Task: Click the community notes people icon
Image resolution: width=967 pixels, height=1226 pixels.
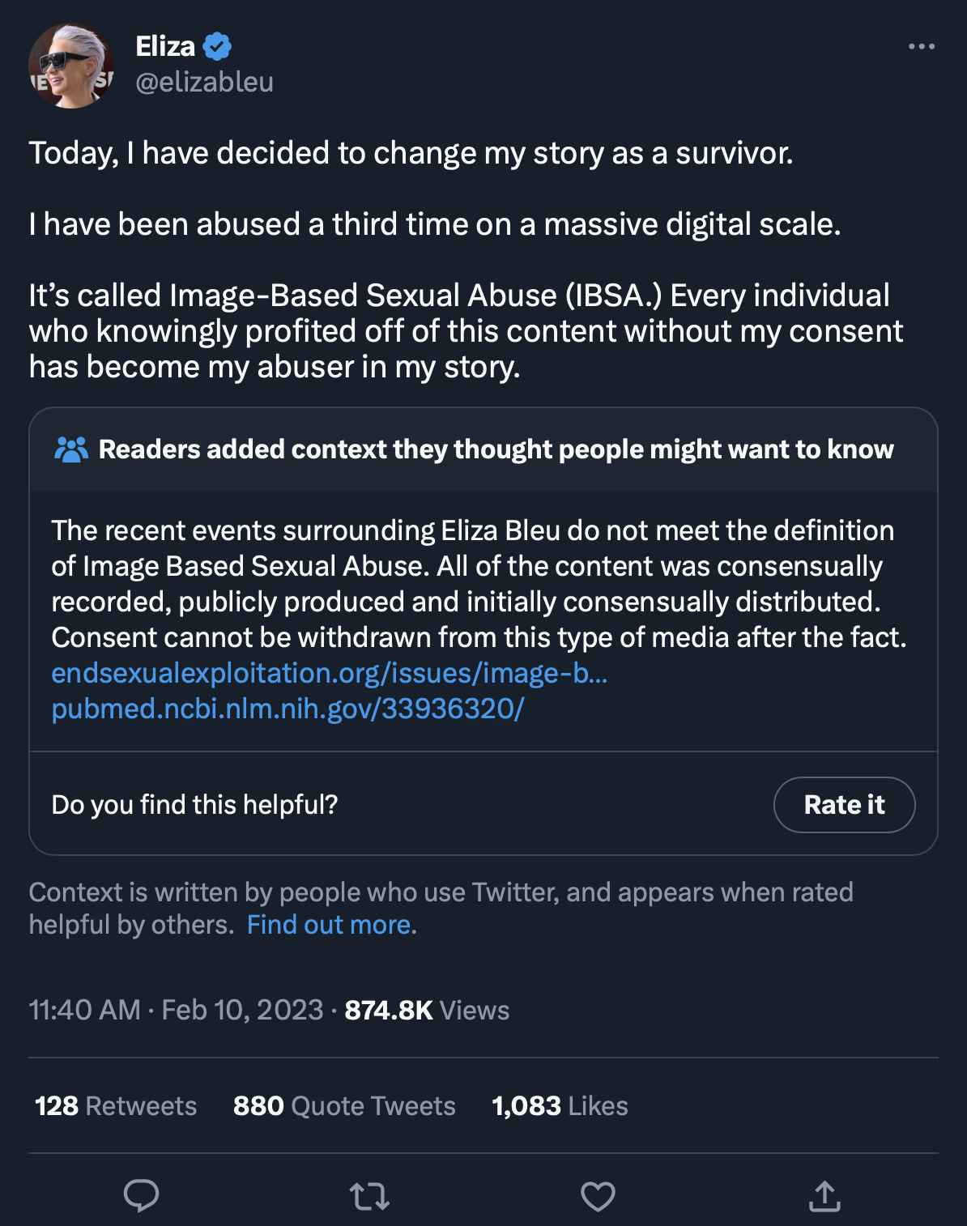Action: point(71,449)
